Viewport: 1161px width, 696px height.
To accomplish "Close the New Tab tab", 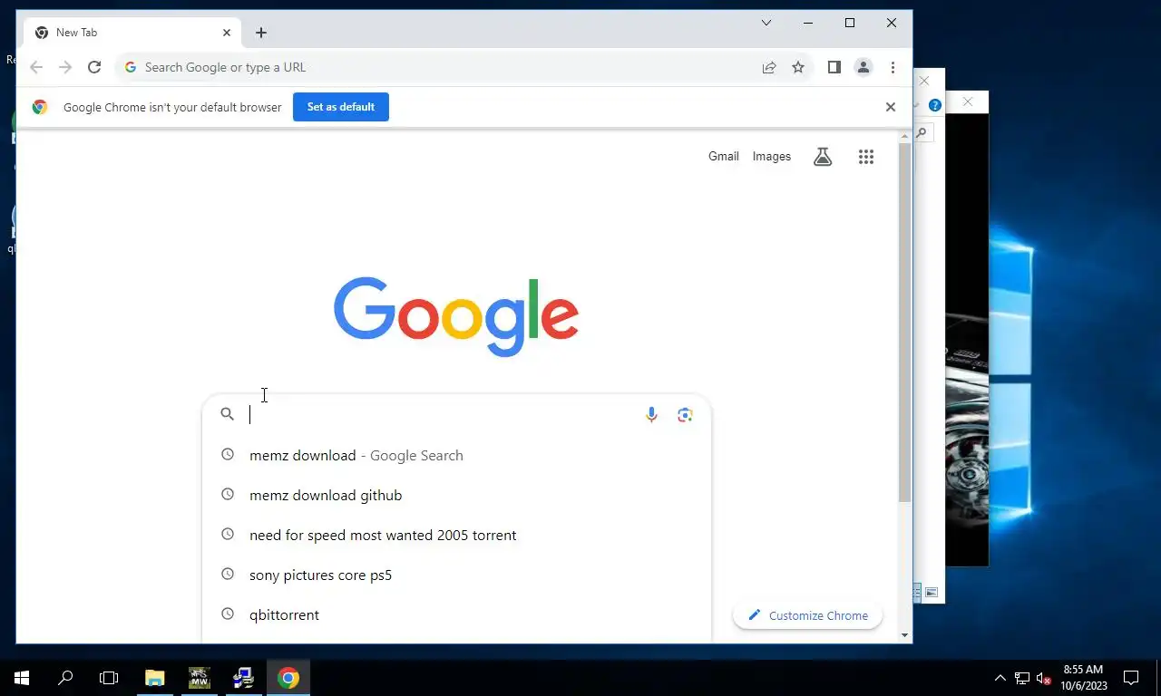I will (227, 33).
